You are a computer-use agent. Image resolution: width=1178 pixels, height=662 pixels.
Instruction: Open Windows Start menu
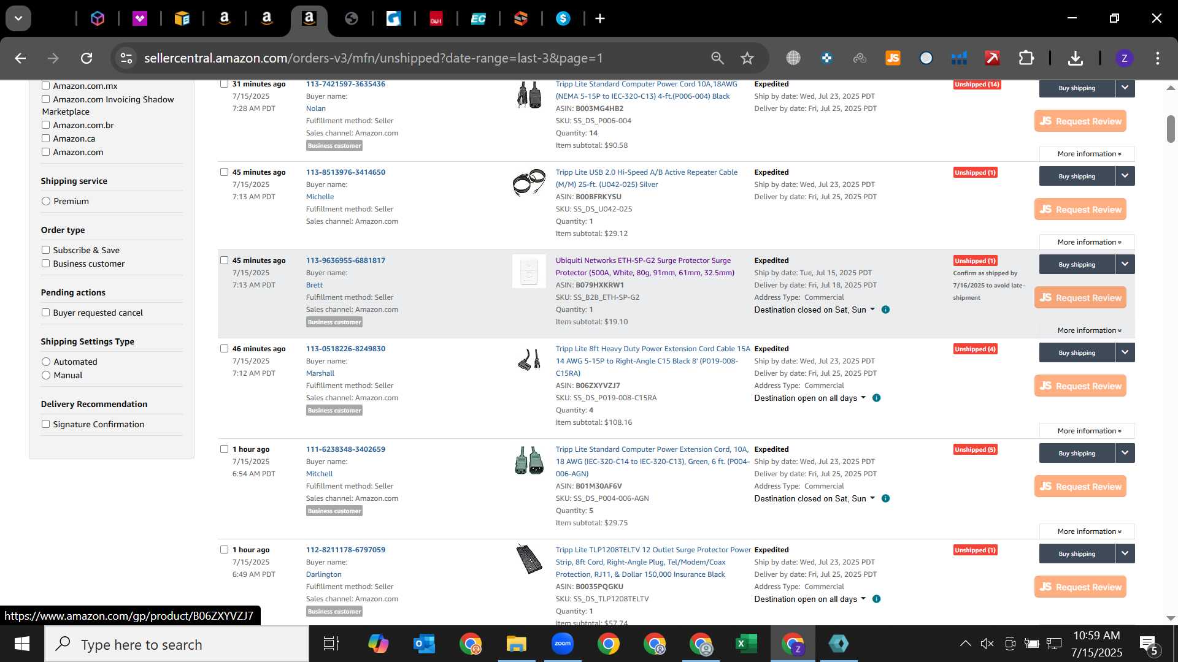tap(22, 644)
